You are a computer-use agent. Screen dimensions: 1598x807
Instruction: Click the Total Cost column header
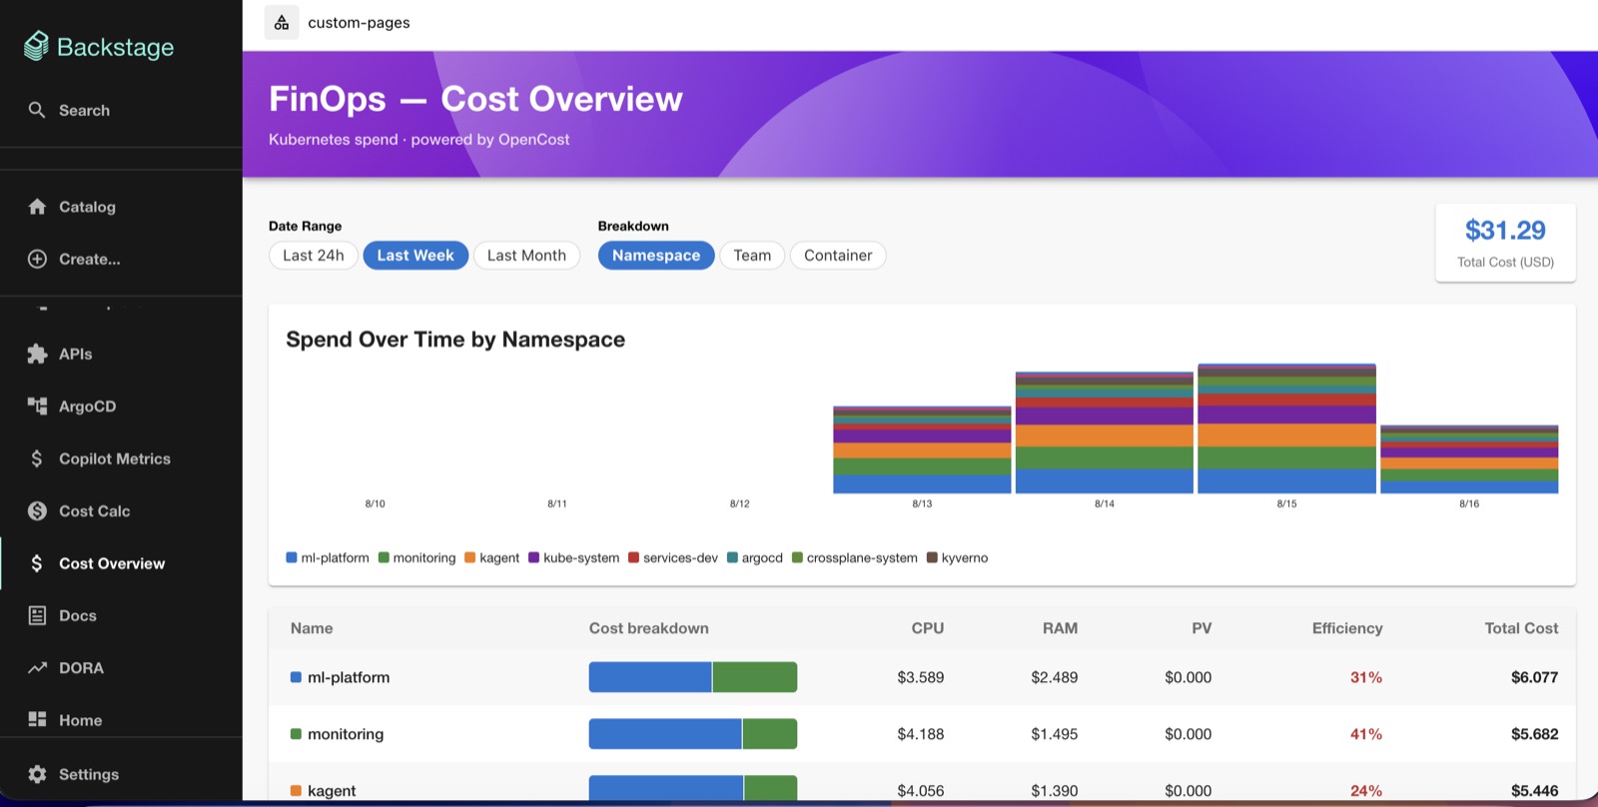tap(1521, 628)
